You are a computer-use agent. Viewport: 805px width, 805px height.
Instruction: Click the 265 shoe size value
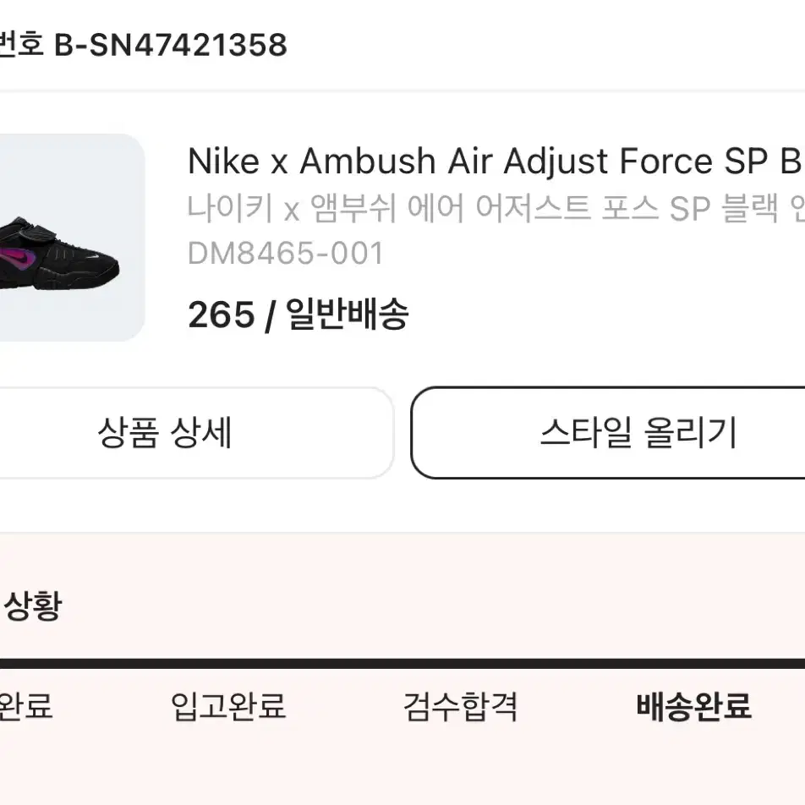coord(222,315)
